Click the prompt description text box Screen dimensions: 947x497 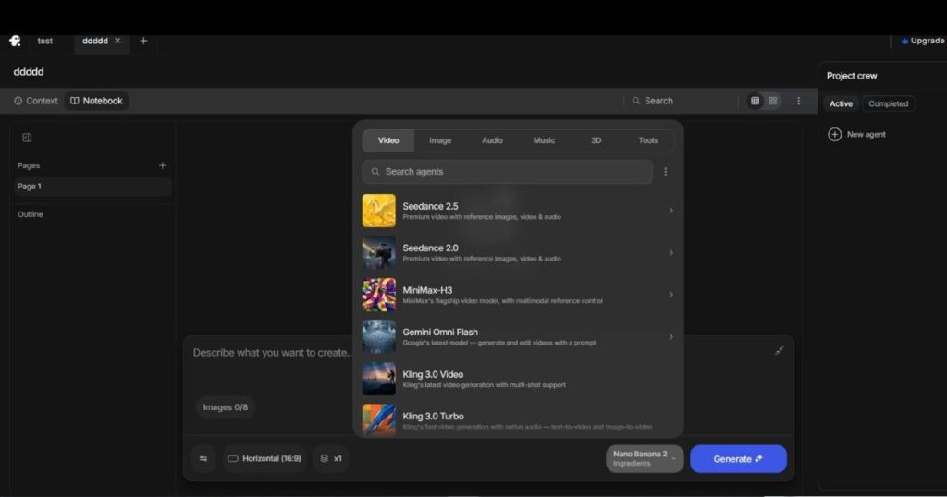point(272,353)
